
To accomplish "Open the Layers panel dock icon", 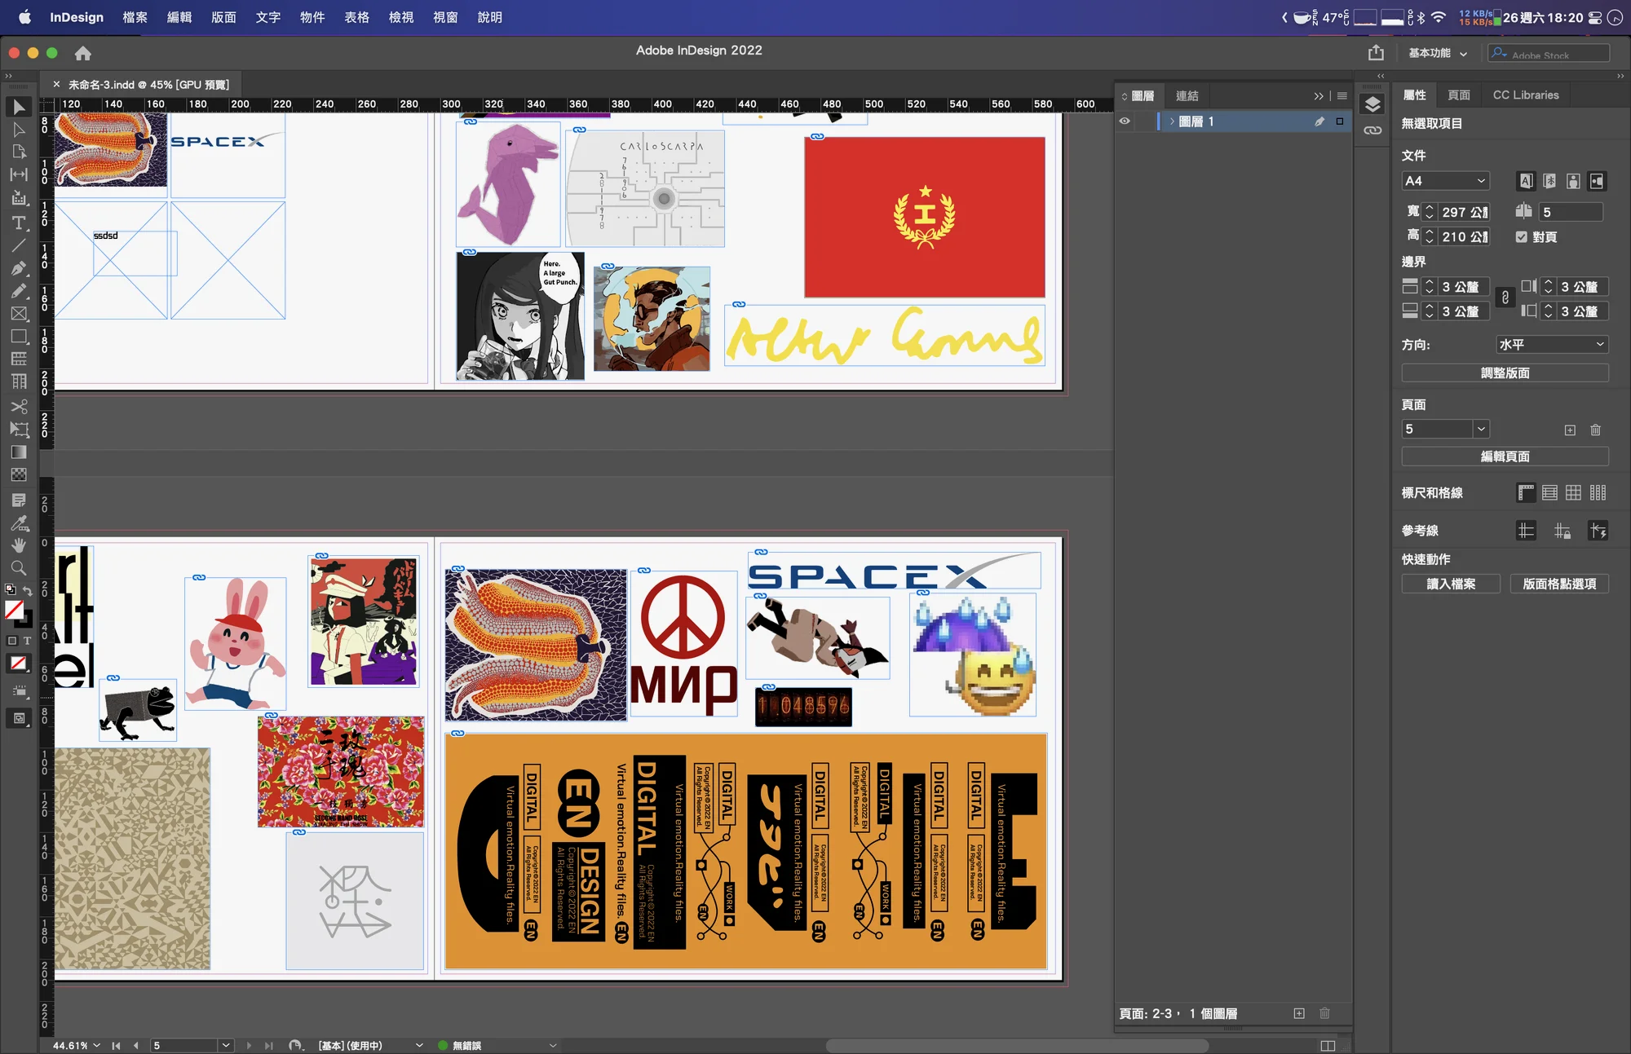I will tap(1372, 104).
